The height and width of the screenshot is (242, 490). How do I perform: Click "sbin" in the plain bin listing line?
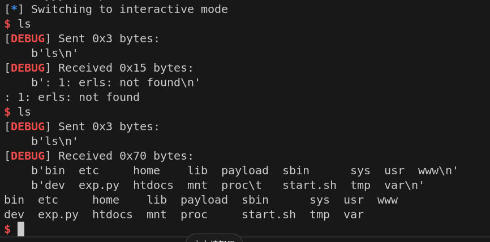255,200
